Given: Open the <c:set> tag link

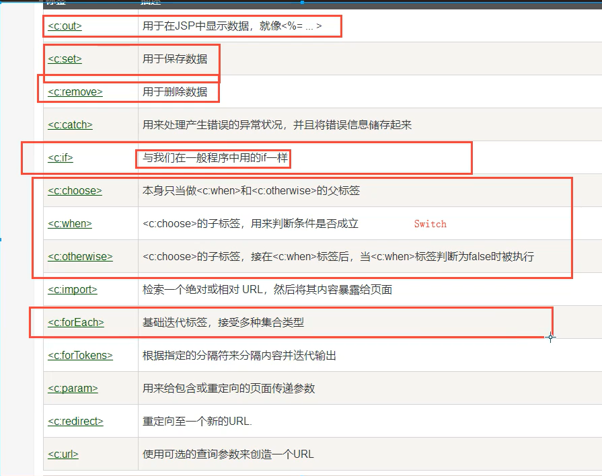Looking at the screenshot, I should (x=65, y=59).
